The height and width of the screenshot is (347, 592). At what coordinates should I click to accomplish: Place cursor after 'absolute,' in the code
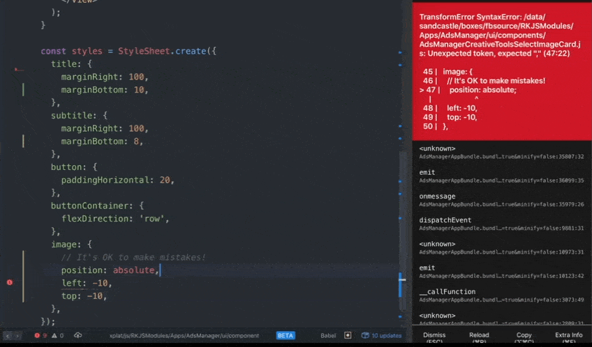pos(160,270)
